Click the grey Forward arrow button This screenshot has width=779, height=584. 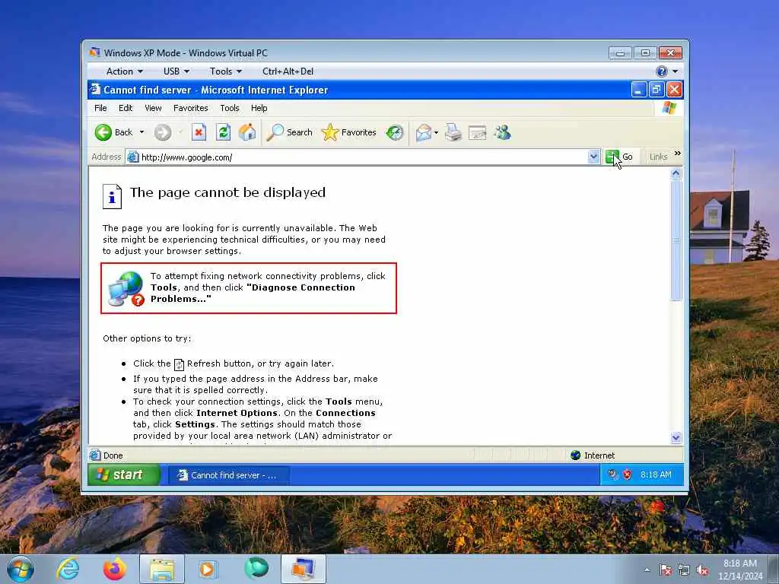pos(163,132)
